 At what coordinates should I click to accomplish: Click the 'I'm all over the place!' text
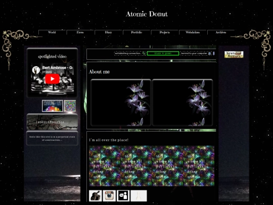coord(109,140)
